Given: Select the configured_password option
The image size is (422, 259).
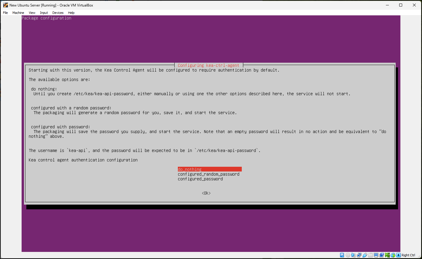Looking at the screenshot, I should click(200, 179).
